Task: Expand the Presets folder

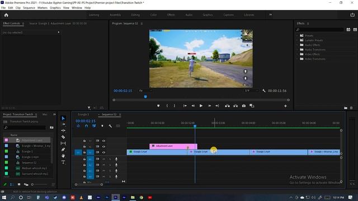Action: tap(297, 36)
